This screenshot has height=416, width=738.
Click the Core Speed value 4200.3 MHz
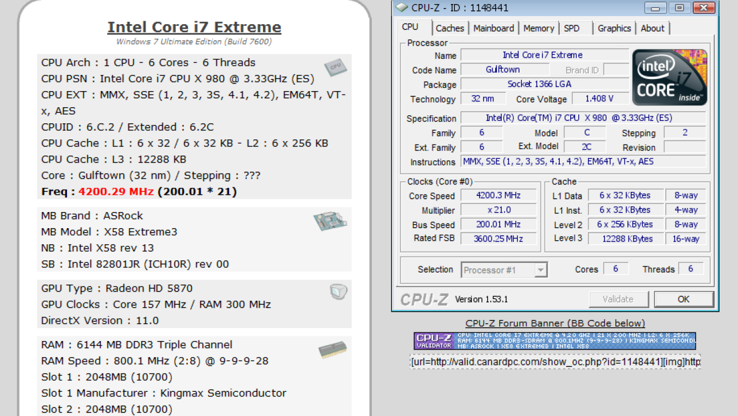point(498,196)
